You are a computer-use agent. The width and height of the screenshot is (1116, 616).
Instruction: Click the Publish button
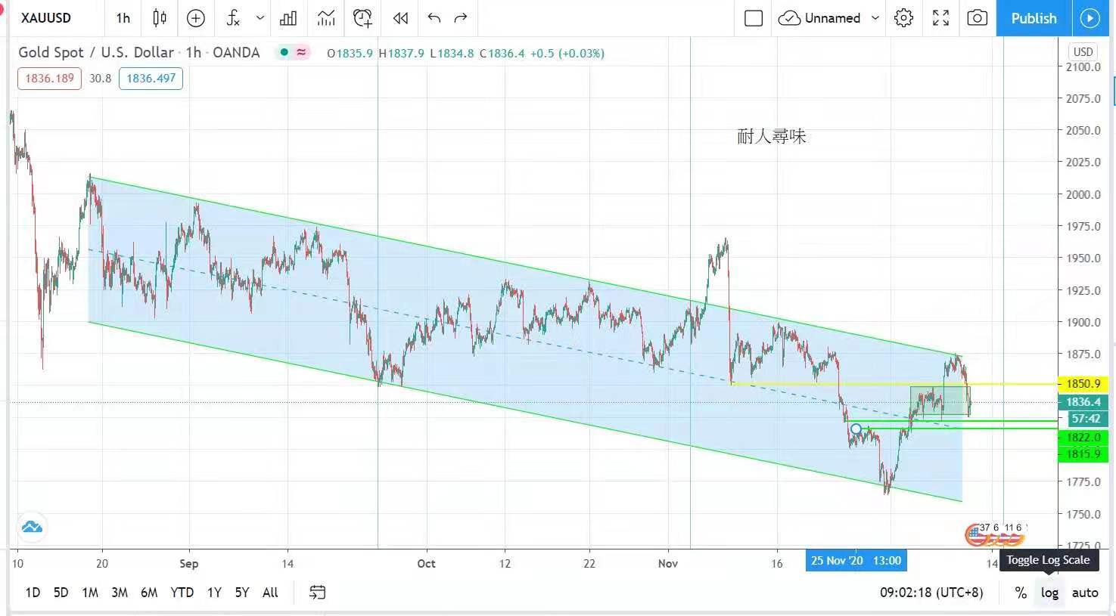pos(1033,18)
